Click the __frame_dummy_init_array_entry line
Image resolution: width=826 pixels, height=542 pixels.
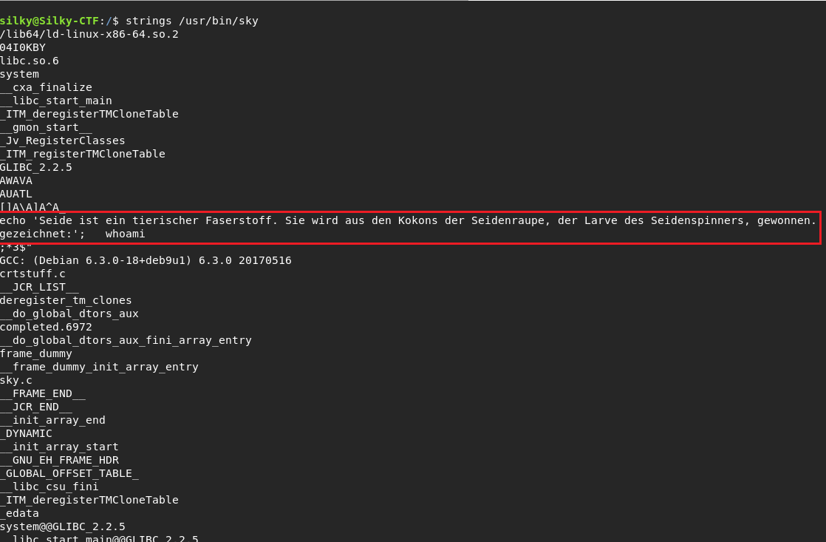click(99, 367)
